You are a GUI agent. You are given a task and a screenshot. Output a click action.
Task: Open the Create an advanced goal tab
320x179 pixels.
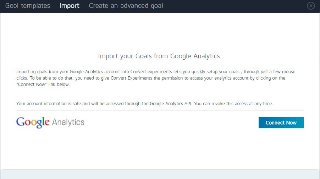click(126, 6)
